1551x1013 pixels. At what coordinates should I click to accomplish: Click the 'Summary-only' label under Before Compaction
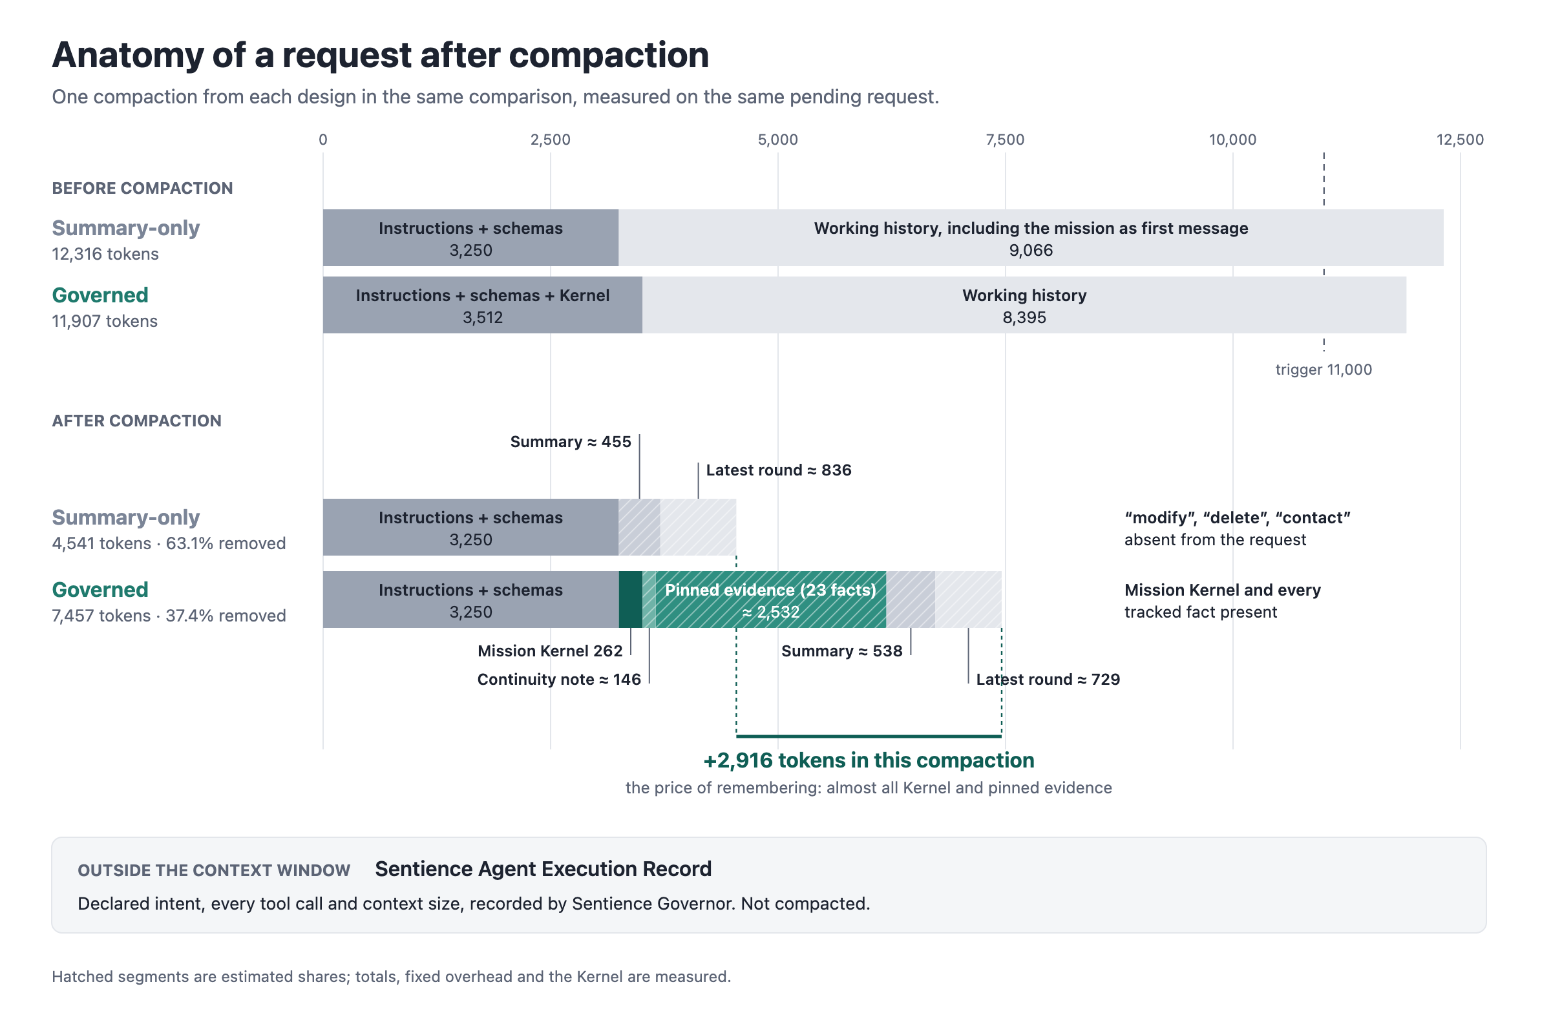pyautogui.click(x=126, y=228)
